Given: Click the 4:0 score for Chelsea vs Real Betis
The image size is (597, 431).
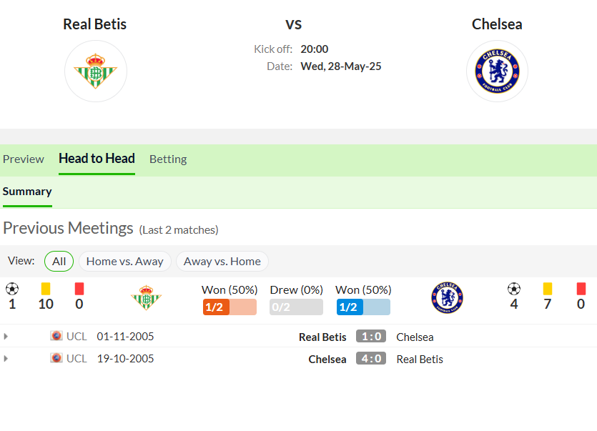Looking at the screenshot, I should [371, 359].
